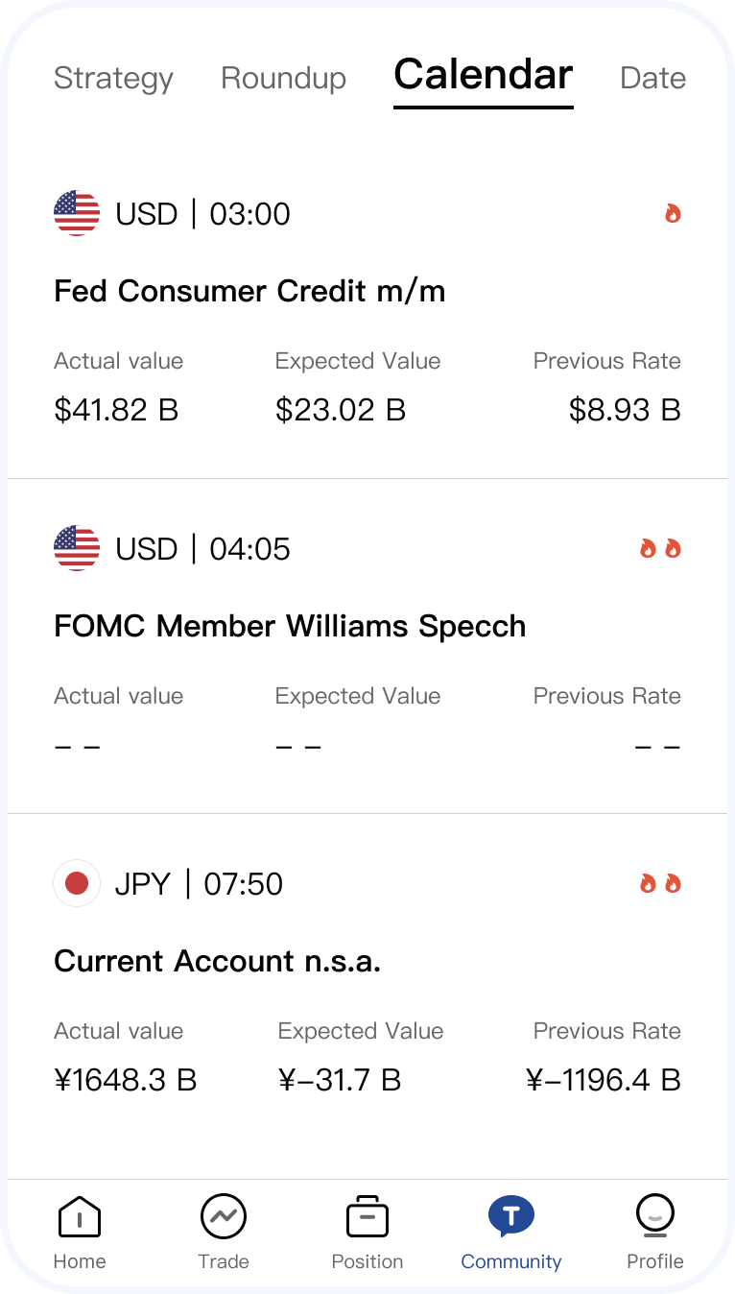Open the Trade chart icon
735x1294 pixels.
pyautogui.click(x=223, y=1217)
